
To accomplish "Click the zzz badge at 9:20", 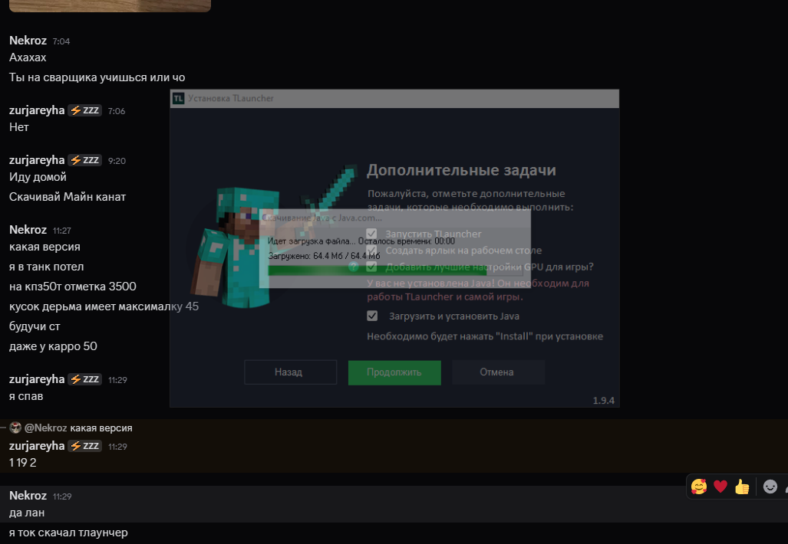I will coord(85,160).
